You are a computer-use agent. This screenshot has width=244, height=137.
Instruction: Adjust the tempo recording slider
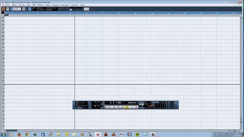coord(71,10)
